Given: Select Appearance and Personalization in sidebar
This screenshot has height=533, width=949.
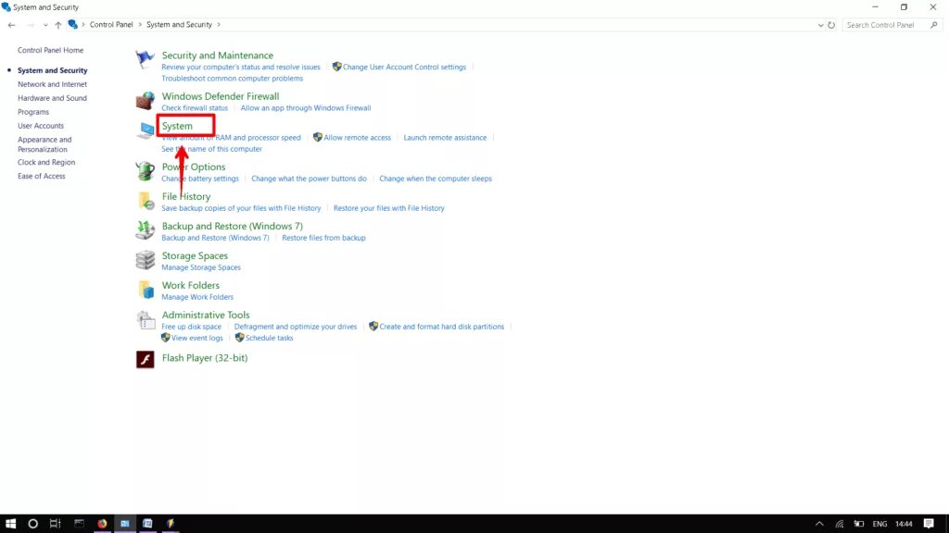Looking at the screenshot, I should click(x=44, y=144).
